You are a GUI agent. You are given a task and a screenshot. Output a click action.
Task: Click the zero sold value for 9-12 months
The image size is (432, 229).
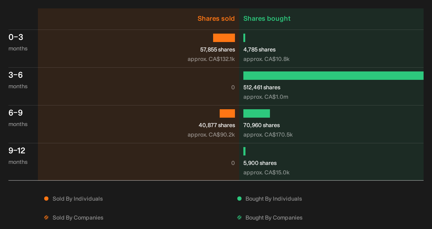233,163
